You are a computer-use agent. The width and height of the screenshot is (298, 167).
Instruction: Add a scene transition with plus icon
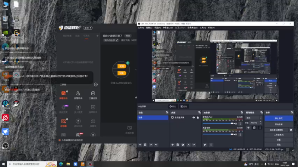[x=248, y=128]
